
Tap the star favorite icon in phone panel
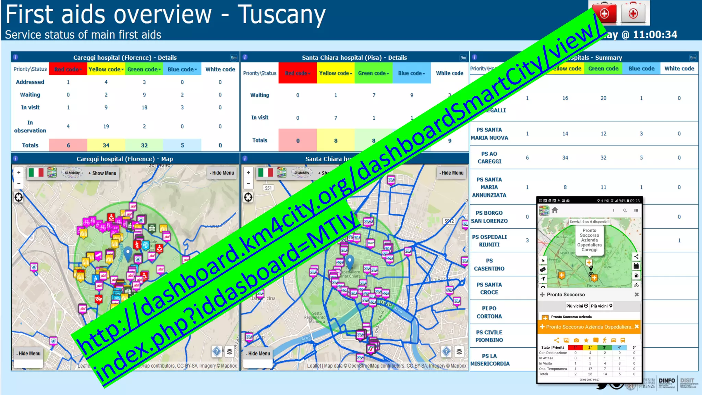[586, 340]
